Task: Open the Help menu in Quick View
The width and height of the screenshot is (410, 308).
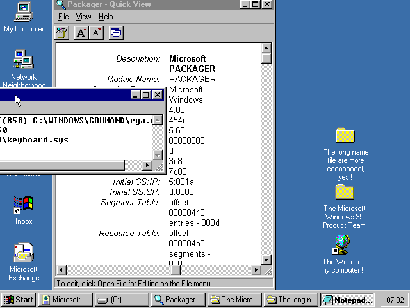Action: tap(106, 17)
